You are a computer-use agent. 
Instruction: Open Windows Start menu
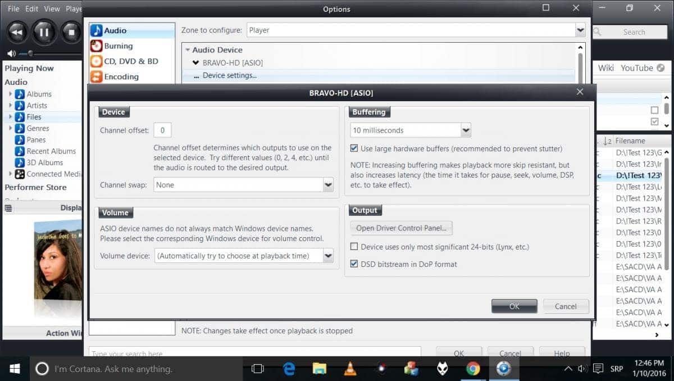coord(15,369)
